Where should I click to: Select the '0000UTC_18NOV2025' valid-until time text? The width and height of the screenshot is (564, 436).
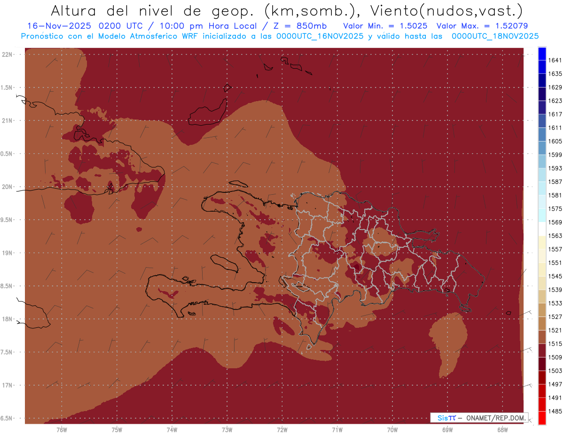coord(495,36)
